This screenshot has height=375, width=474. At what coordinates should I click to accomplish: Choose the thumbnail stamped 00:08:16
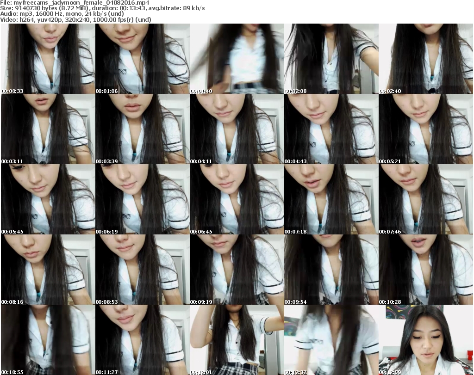click(48, 270)
